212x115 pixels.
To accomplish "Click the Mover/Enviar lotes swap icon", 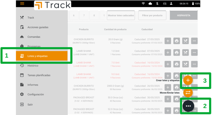I will (188, 93).
